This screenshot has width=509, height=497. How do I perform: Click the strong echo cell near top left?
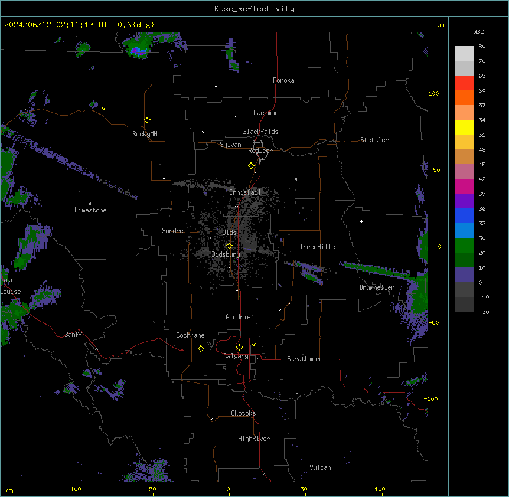pyautogui.click(x=138, y=51)
